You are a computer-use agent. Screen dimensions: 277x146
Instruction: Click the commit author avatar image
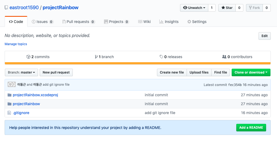tap(12, 84)
